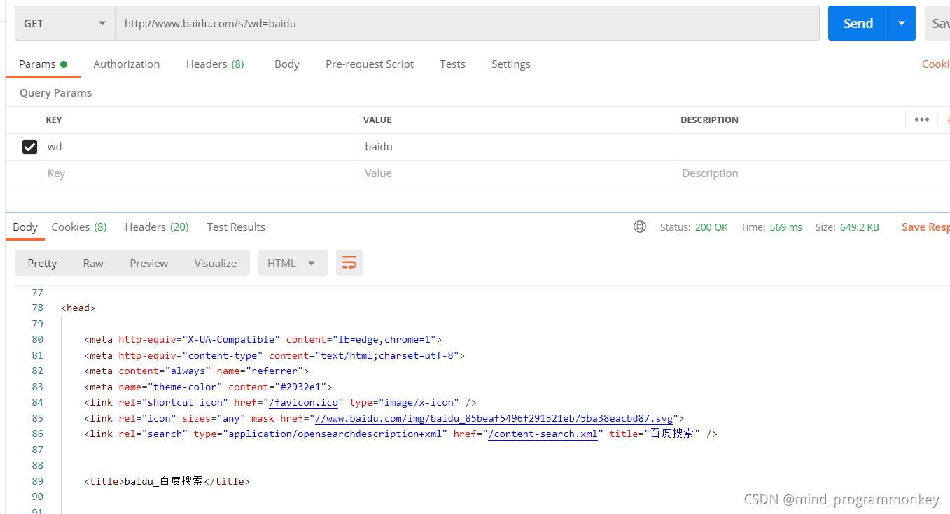950x514 pixels.
Task: Toggle the line wrap icon
Action: coord(349,263)
